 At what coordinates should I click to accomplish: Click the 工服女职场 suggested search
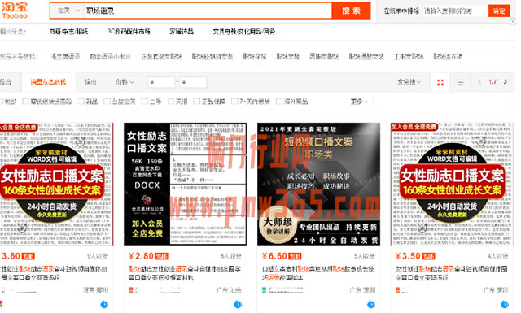tap(409, 56)
